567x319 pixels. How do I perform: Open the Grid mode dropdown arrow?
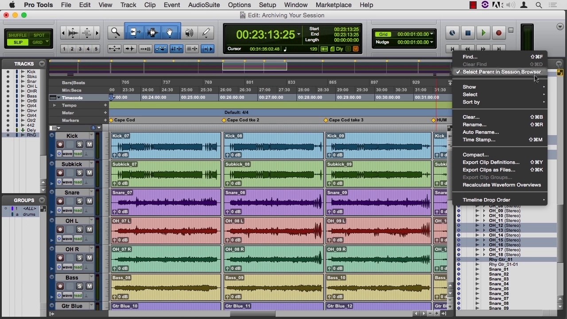pos(47,42)
